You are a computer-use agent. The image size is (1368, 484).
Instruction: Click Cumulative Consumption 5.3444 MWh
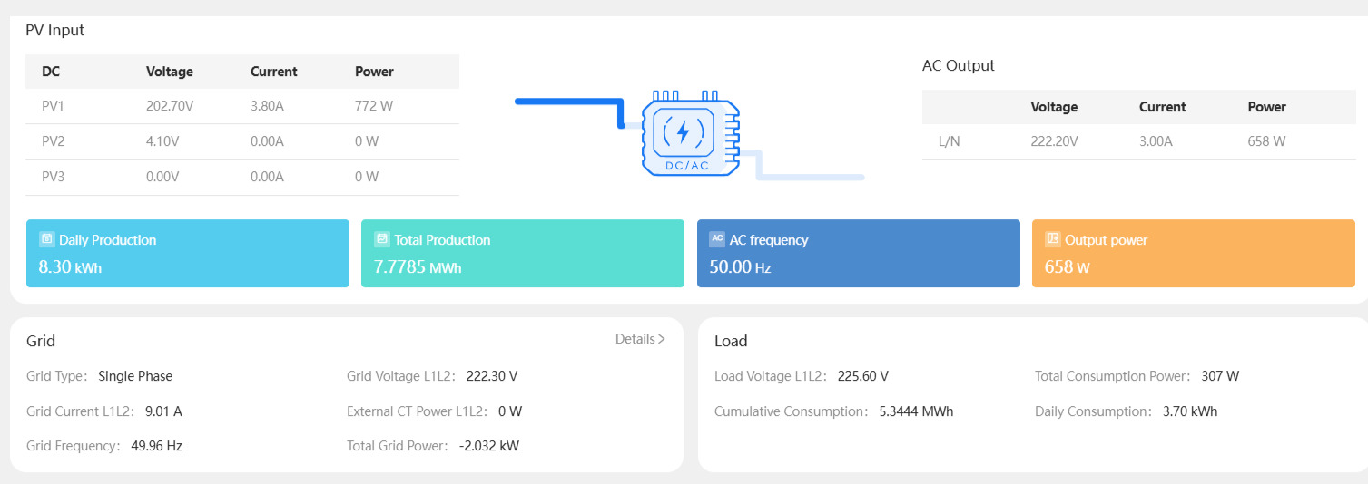pos(916,411)
